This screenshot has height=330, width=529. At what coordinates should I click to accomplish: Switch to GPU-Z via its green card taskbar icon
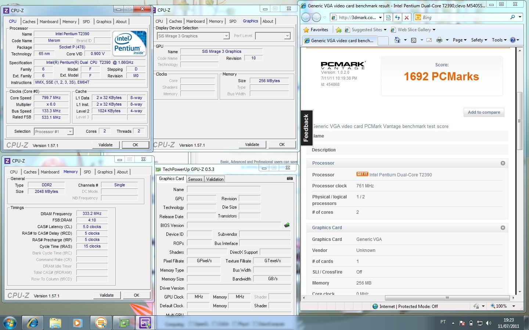click(124, 323)
